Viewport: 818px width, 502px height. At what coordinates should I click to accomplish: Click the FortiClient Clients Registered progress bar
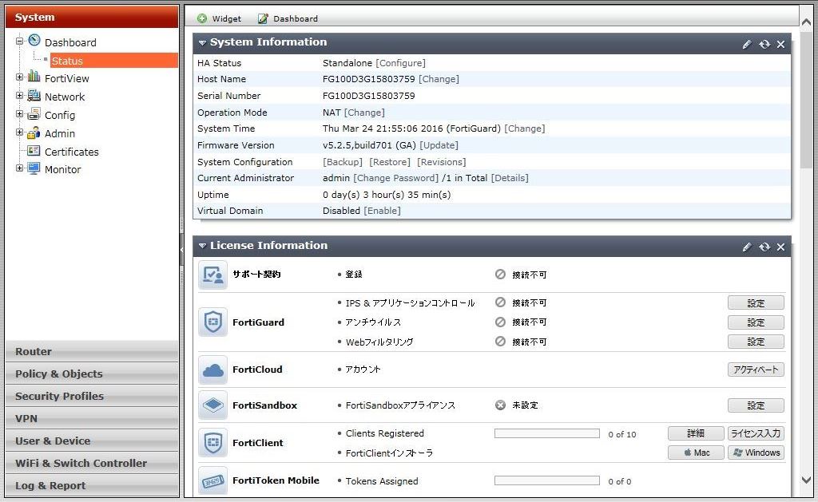click(546, 433)
